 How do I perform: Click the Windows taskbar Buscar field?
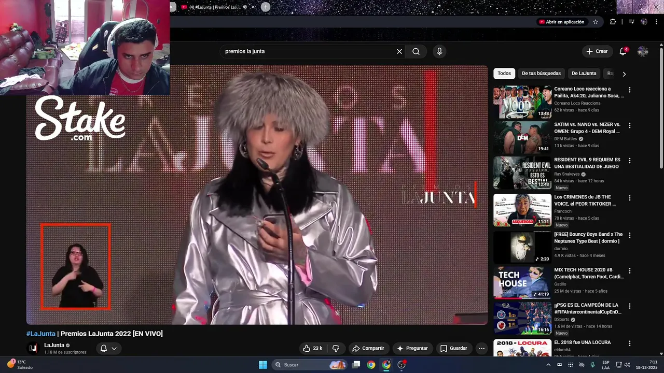pyautogui.click(x=310, y=365)
